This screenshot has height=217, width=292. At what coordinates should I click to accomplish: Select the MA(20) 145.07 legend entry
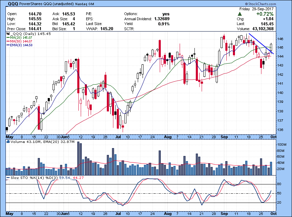[19, 37]
